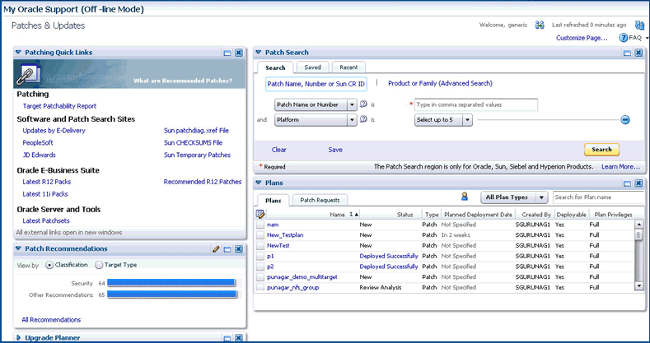Check the row box for New_Testplan
The width and height of the screenshot is (650, 343).
(260, 235)
